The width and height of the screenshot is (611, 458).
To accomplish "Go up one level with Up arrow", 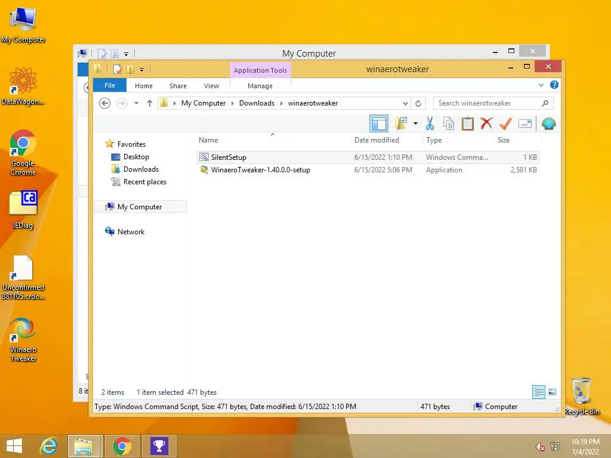I will click(150, 103).
